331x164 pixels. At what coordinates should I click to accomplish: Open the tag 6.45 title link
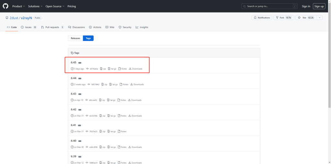click(73, 62)
